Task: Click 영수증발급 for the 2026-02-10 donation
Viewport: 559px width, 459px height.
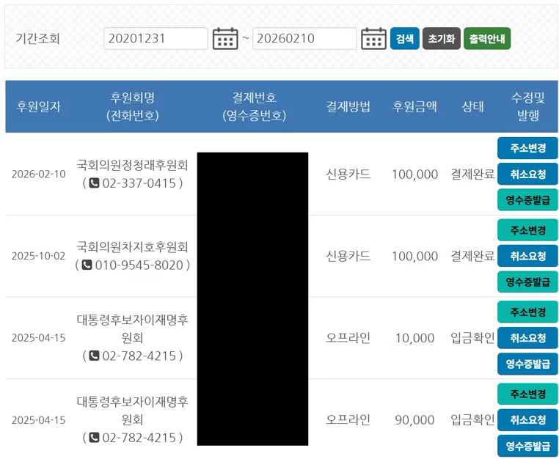Action: click(x=527, y=200)
